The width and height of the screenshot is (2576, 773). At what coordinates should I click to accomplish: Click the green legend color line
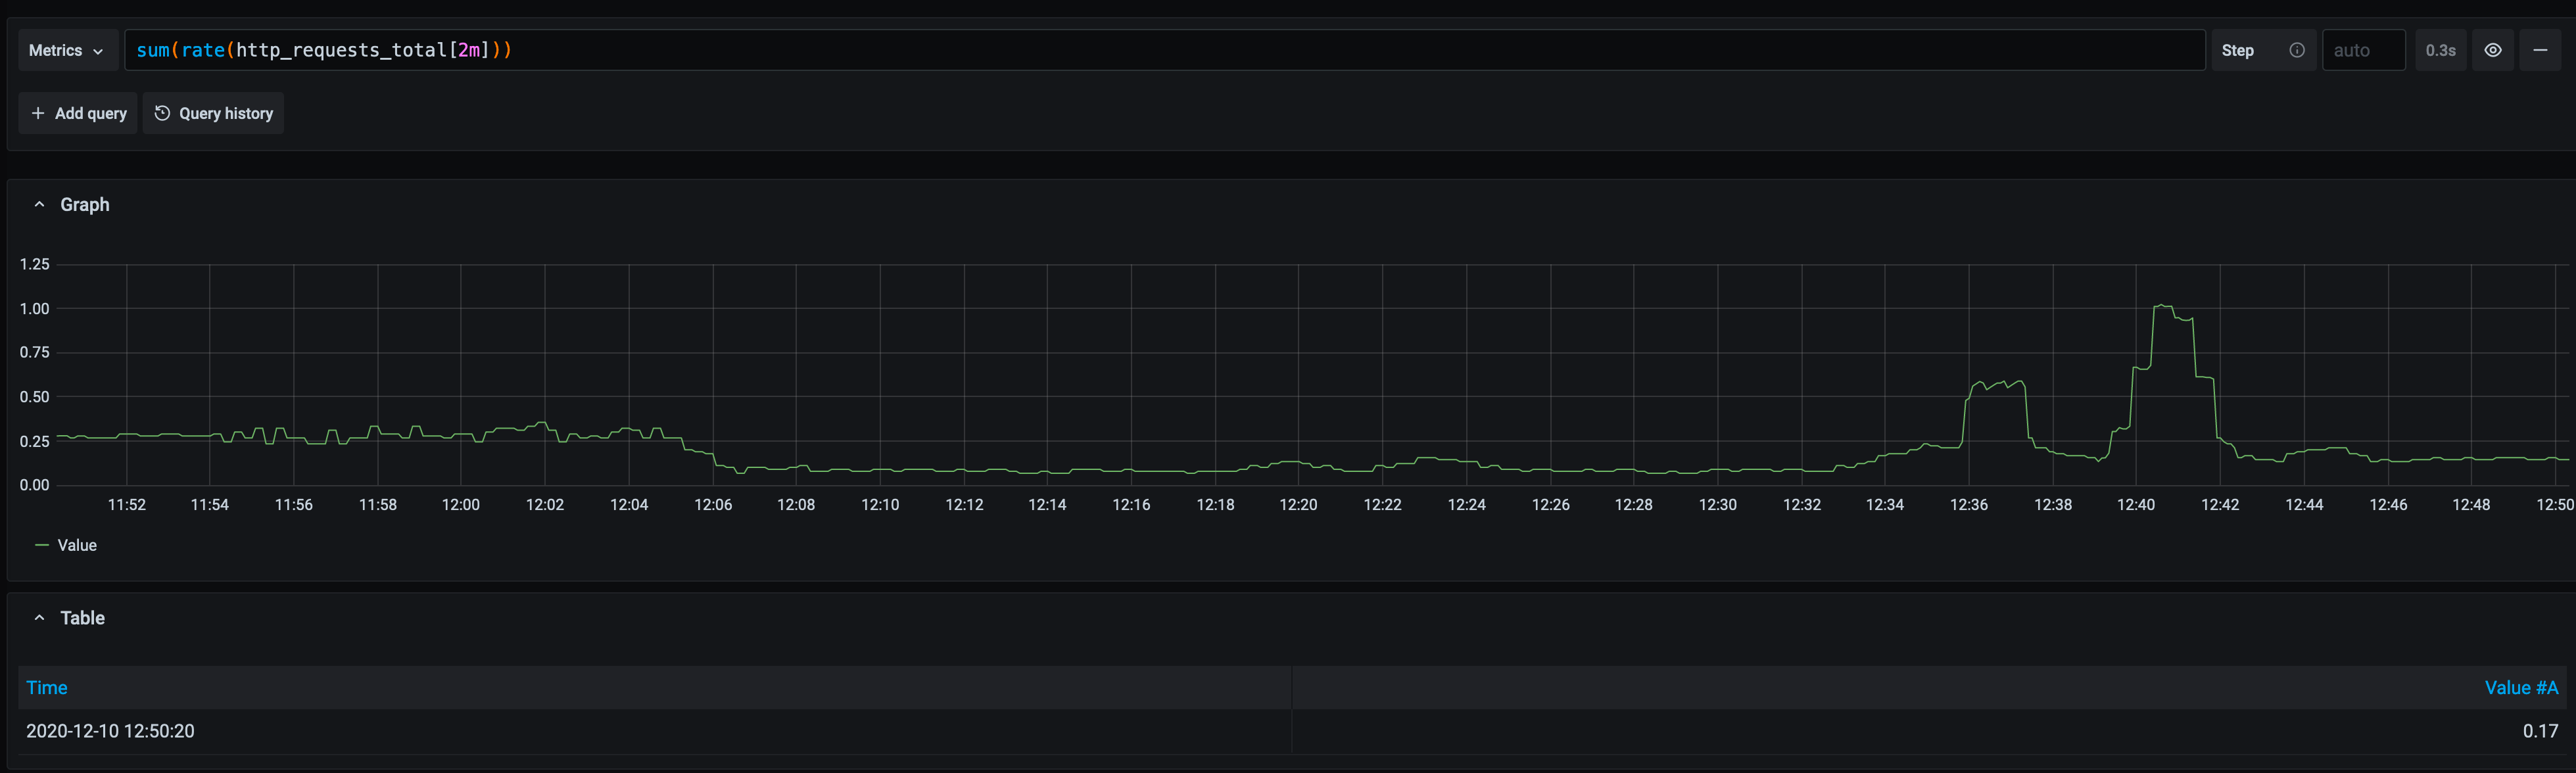pyautogui.click(x=42, y=545)
